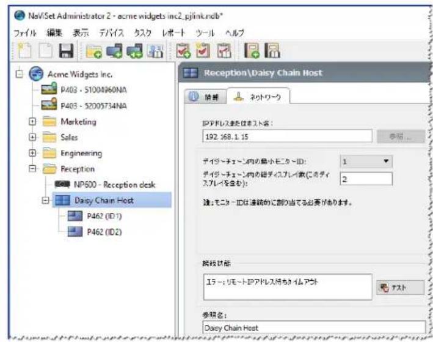Click the Add group folder icon
The height and width of the screenshot is (342, 433).
pyautogui.click(x=94, y=51)
